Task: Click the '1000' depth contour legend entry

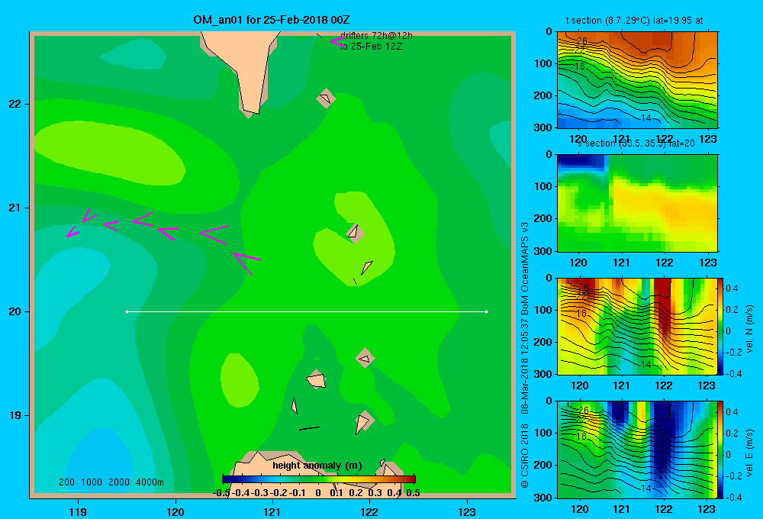Action: pyautogui.click(x=92, y=482)
